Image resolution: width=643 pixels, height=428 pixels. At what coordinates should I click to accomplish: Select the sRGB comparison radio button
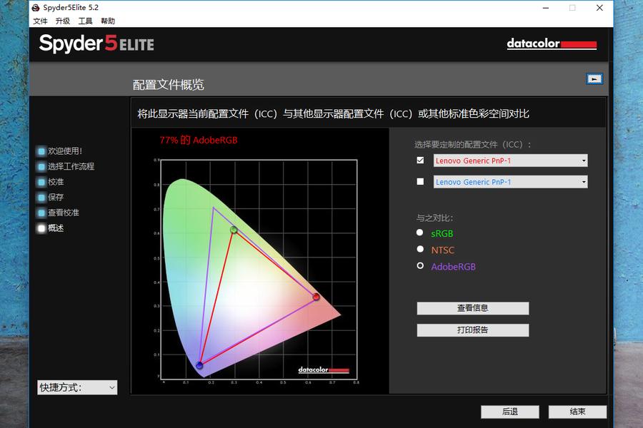(x=420, y=233)
